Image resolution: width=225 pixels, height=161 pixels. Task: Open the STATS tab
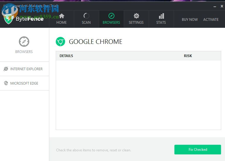pyautogui.click(x=161, y=19)
